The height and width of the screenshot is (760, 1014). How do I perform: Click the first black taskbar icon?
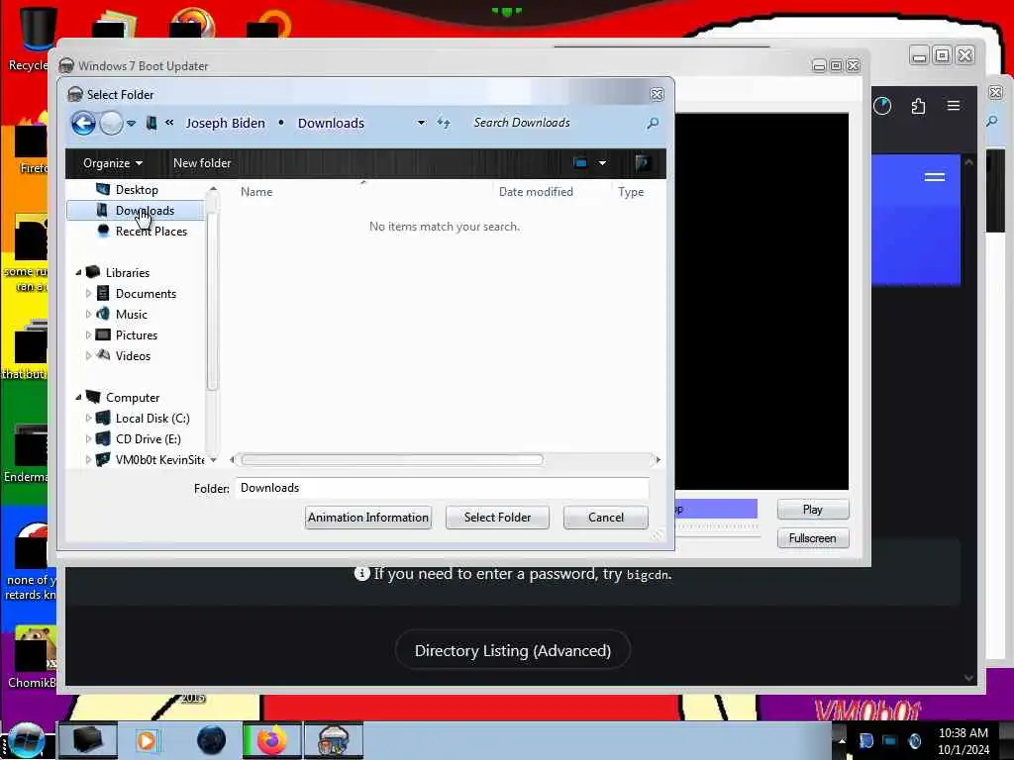coord(88,740)
